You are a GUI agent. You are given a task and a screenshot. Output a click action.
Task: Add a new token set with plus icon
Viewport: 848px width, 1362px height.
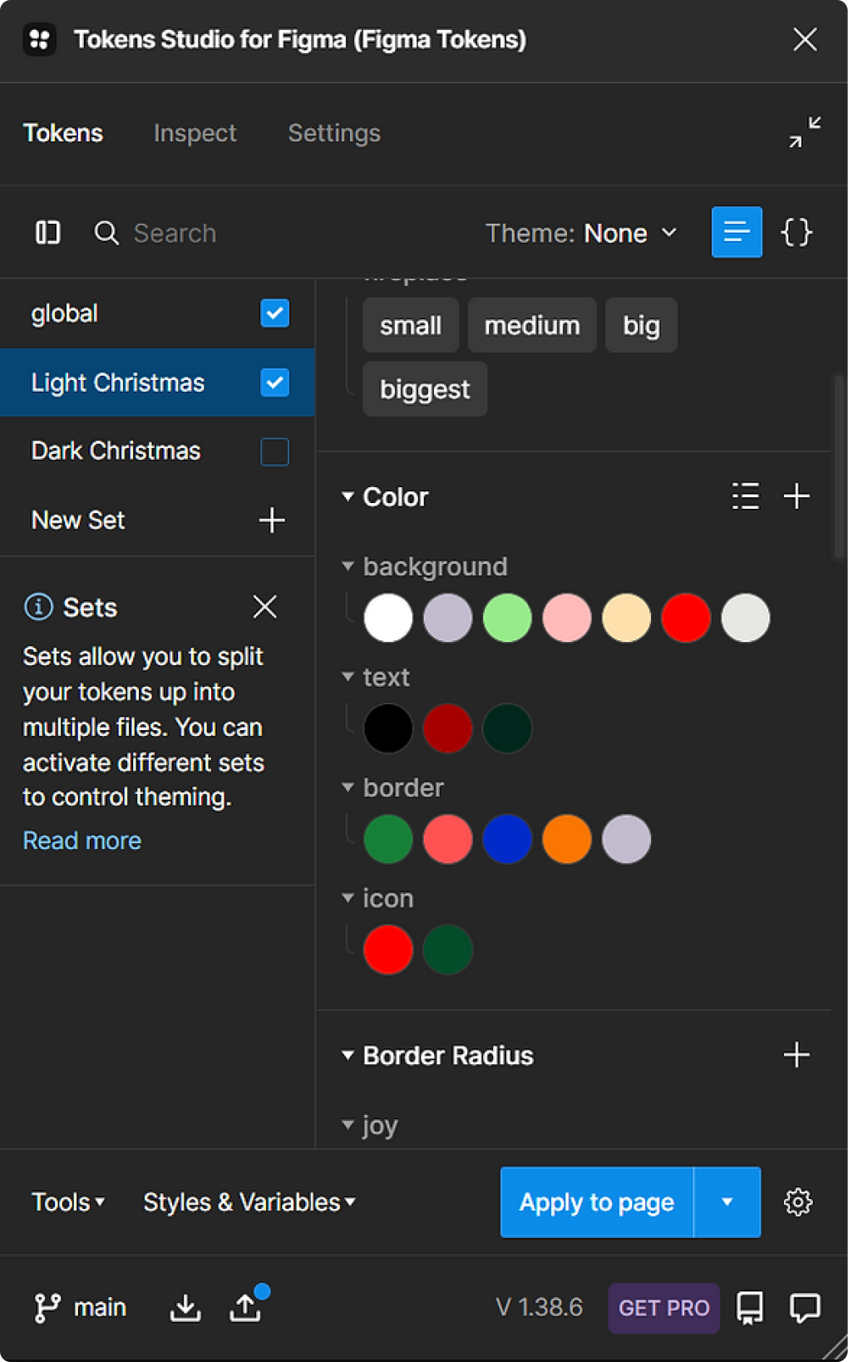272,521
